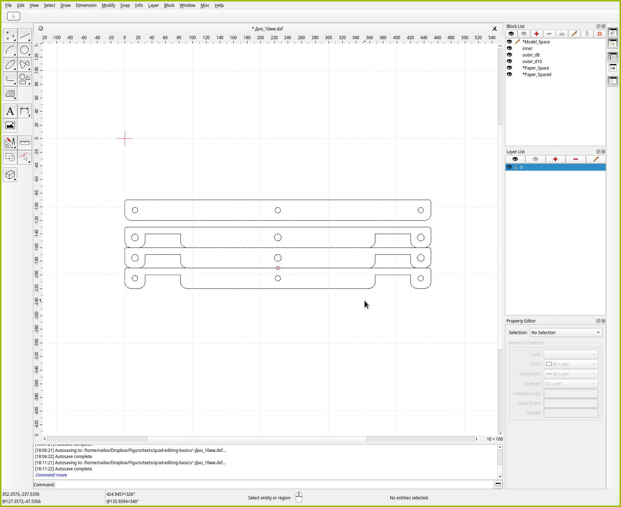Activate the Text tool
621x507 pixels.
[x=10, y=111]
